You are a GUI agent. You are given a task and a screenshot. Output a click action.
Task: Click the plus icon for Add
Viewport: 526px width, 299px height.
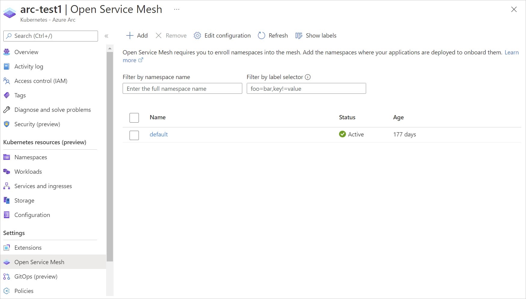(x=130, y=35)
